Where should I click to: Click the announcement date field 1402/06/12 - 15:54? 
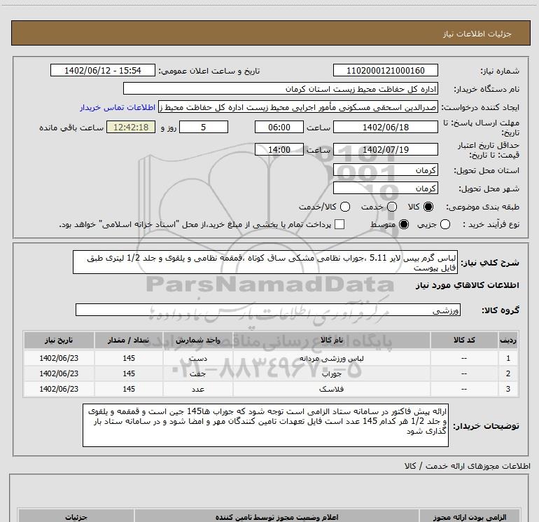102,71
